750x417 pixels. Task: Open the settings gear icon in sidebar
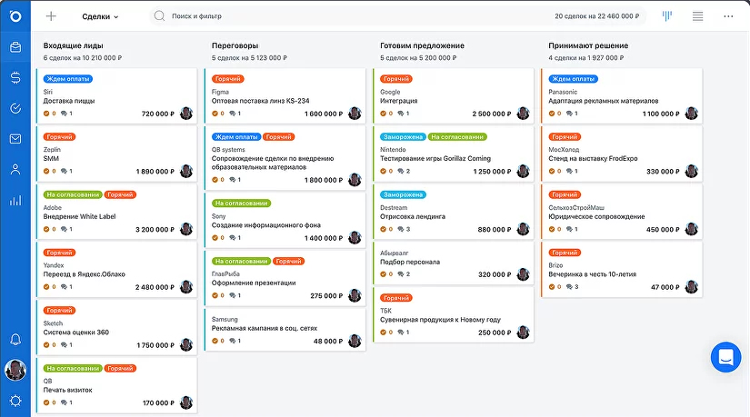15,401
